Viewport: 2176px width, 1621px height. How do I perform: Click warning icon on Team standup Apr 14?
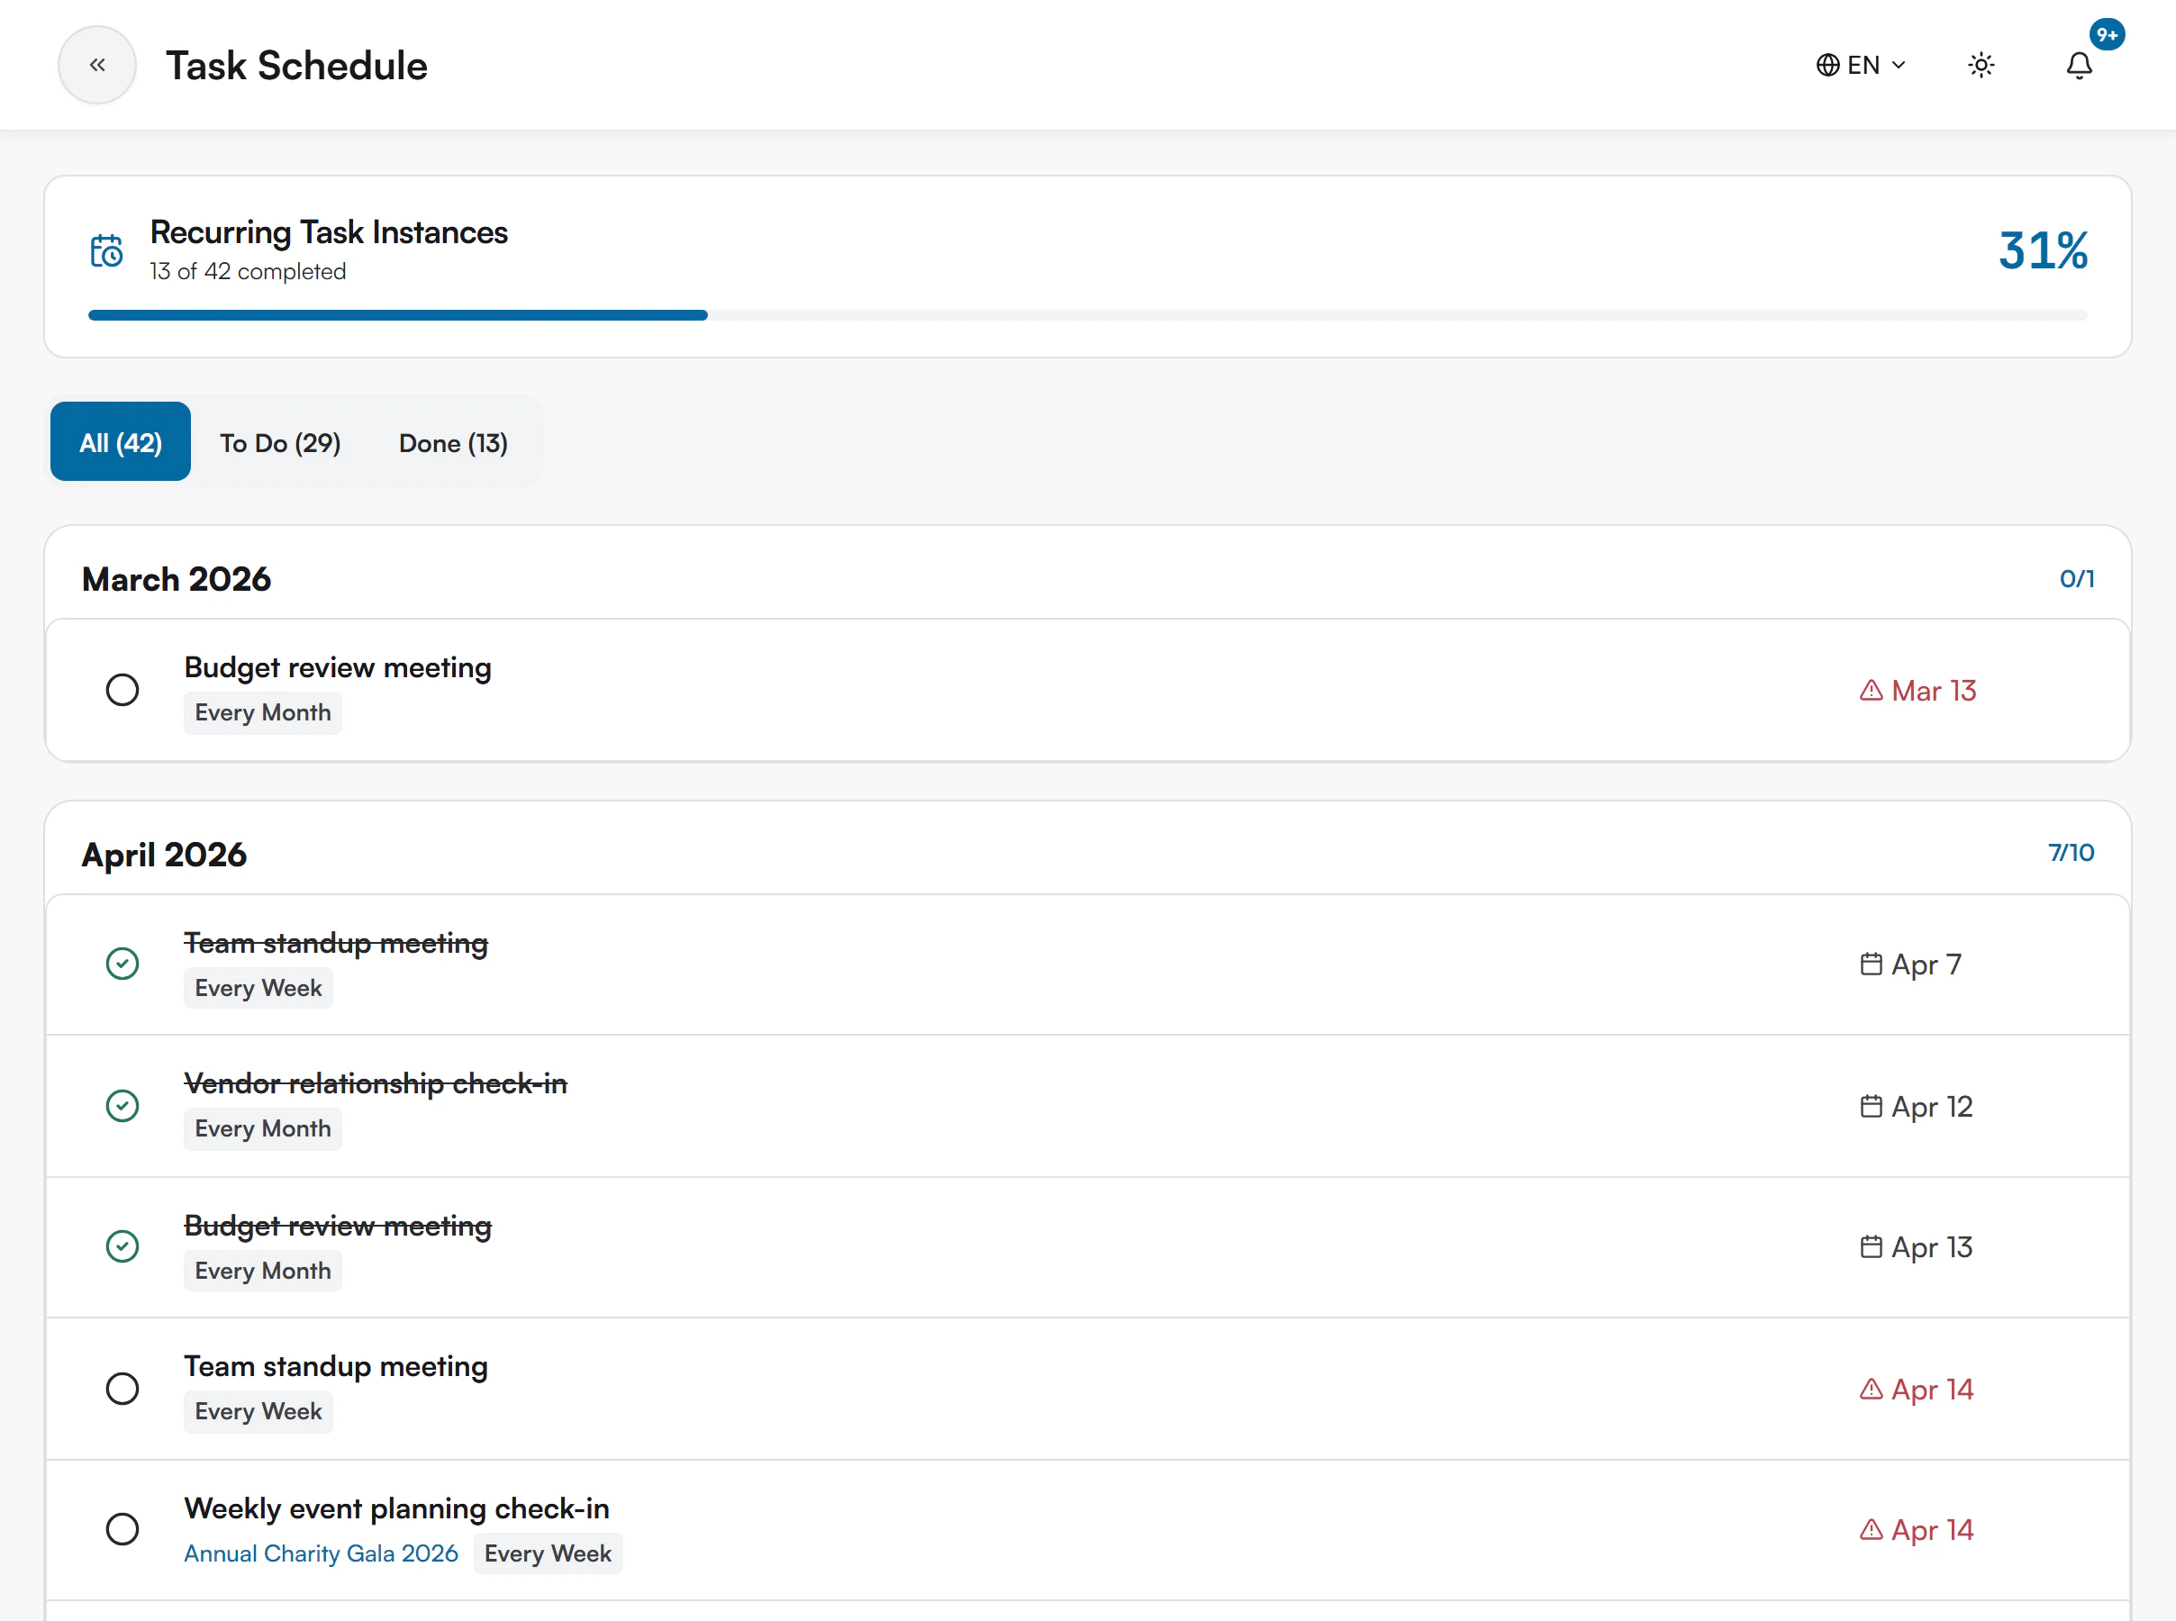coord(1871,1389)
